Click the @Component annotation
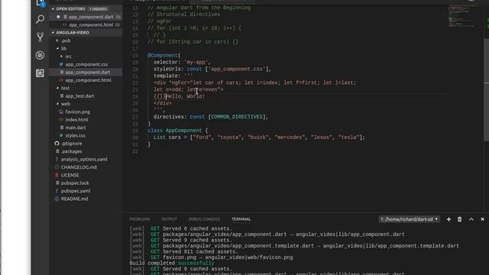The image size is (489, 275). (x=162, y=56)
